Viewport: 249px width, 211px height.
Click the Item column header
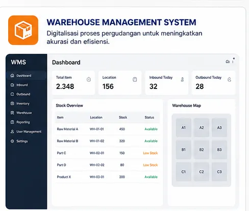point(60,117)
